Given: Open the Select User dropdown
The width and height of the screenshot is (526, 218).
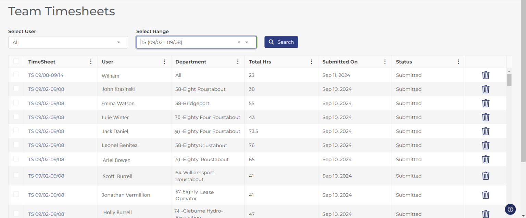Looking at the screenshot, I should click(68, 42).
